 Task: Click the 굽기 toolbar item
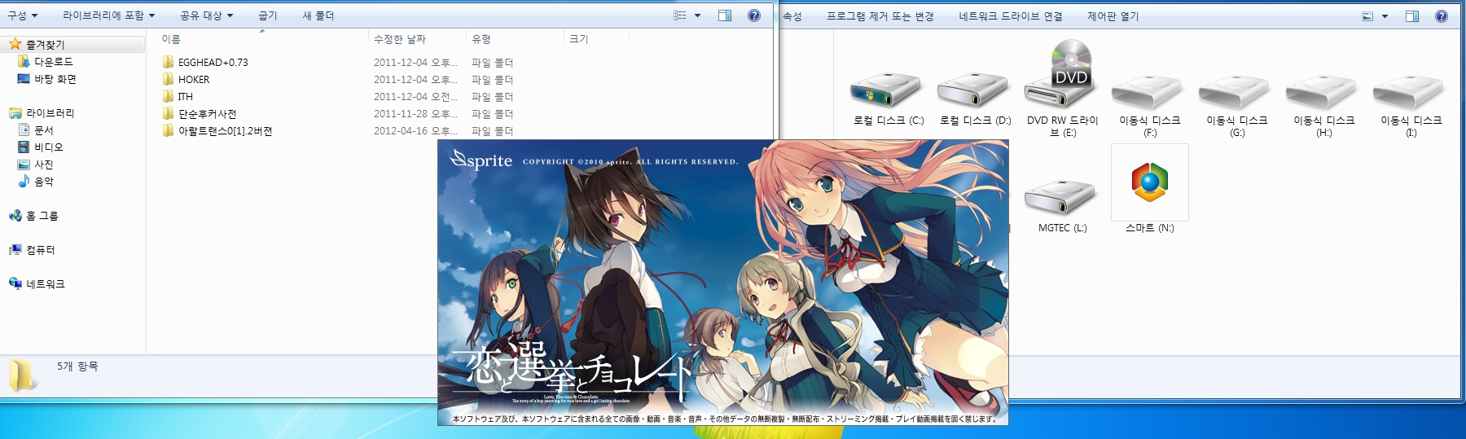pos(267,15)
